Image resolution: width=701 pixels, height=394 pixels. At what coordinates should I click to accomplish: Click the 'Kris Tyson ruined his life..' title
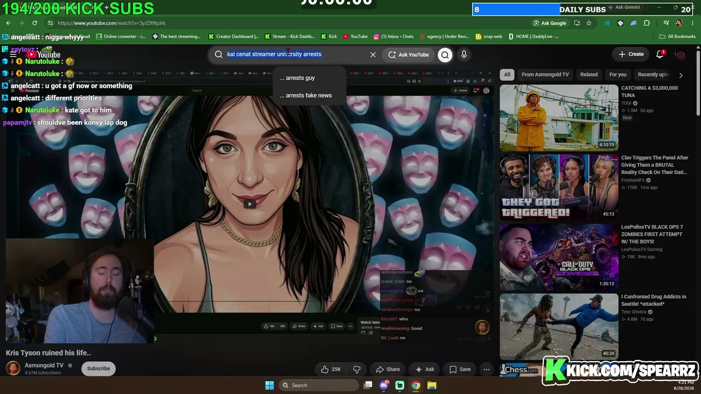[x=48, y=353]
